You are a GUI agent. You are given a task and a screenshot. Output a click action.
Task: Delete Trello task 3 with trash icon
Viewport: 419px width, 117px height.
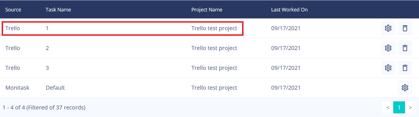coord(405,68)
